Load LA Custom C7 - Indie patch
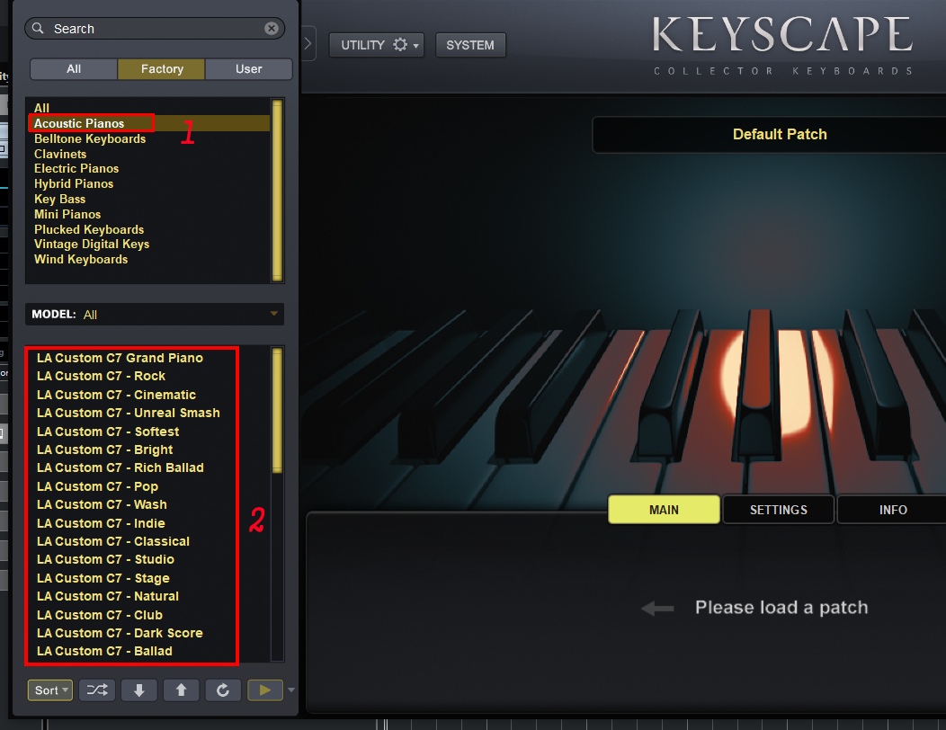946x730 pixels. click(101, 523)
